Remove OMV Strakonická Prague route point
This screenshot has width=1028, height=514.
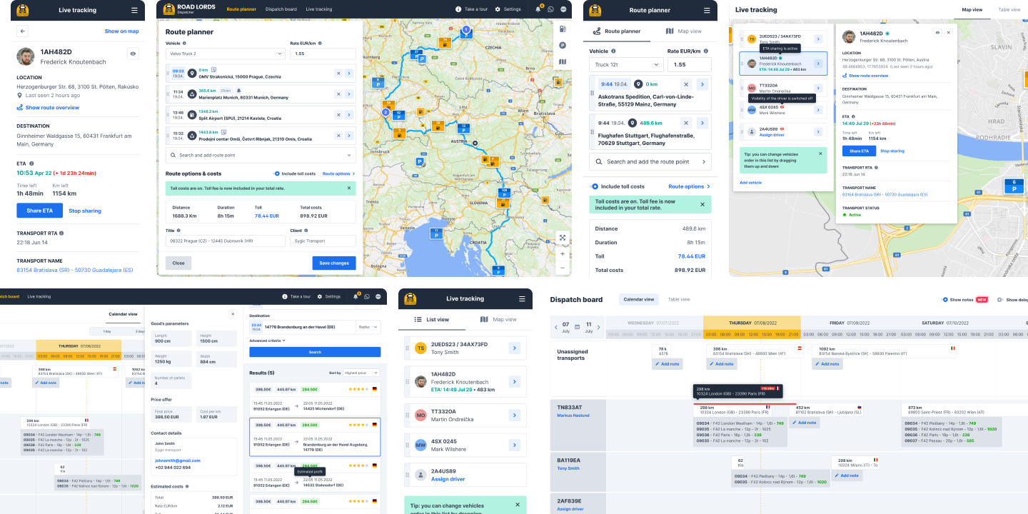pyautogui.click(x=338, y=74)
